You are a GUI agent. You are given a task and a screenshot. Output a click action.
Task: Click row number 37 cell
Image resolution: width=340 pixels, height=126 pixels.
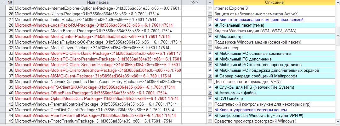9,76
